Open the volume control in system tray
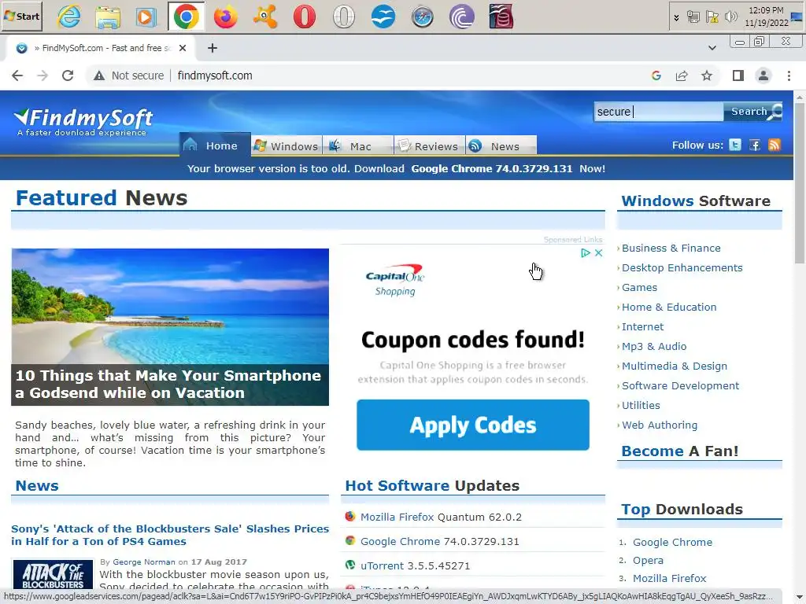This screenshot has width=806, height=604. pyautogui.click(x=730, y=17)
